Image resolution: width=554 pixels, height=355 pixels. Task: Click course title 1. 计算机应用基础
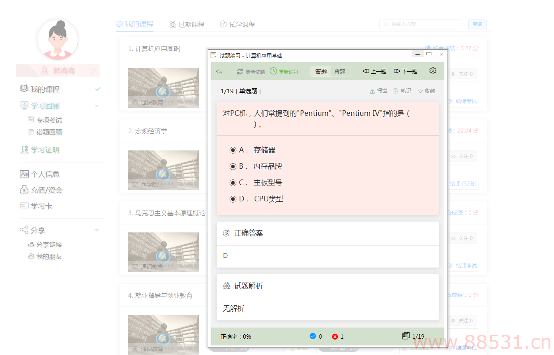(x=154, y=49)
